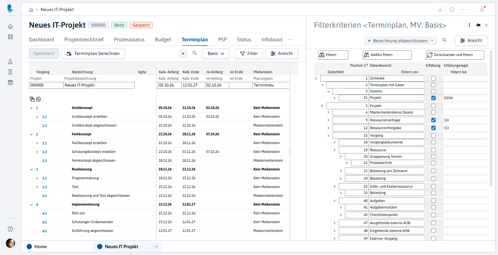This screenshot has height=255, width=498.
Task: Open the apps grid icon in sidebar
Action: [x=10, y=37]
